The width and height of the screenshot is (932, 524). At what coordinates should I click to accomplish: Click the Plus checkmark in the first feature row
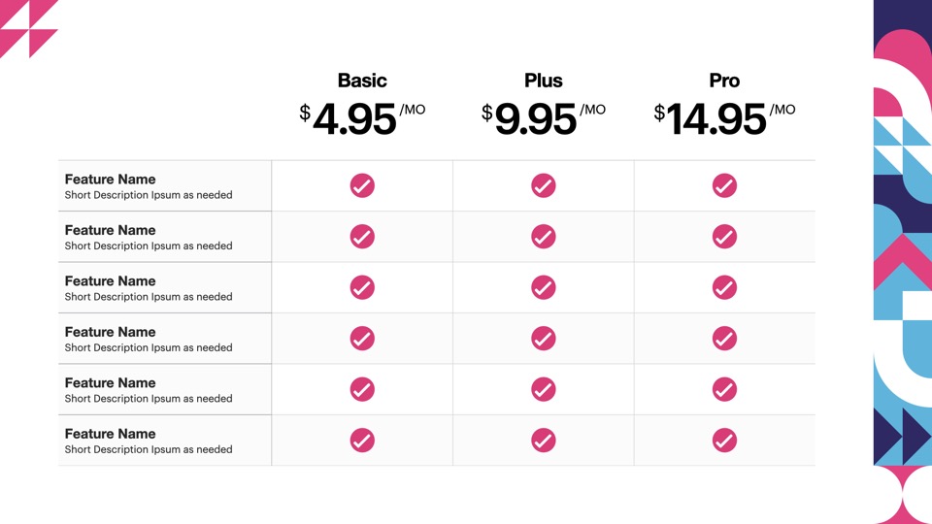coord(544,185)
